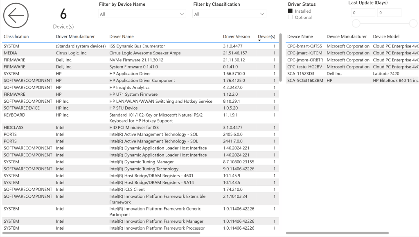Click the device table horizontal scrollbar

click(x=337, y=233)
